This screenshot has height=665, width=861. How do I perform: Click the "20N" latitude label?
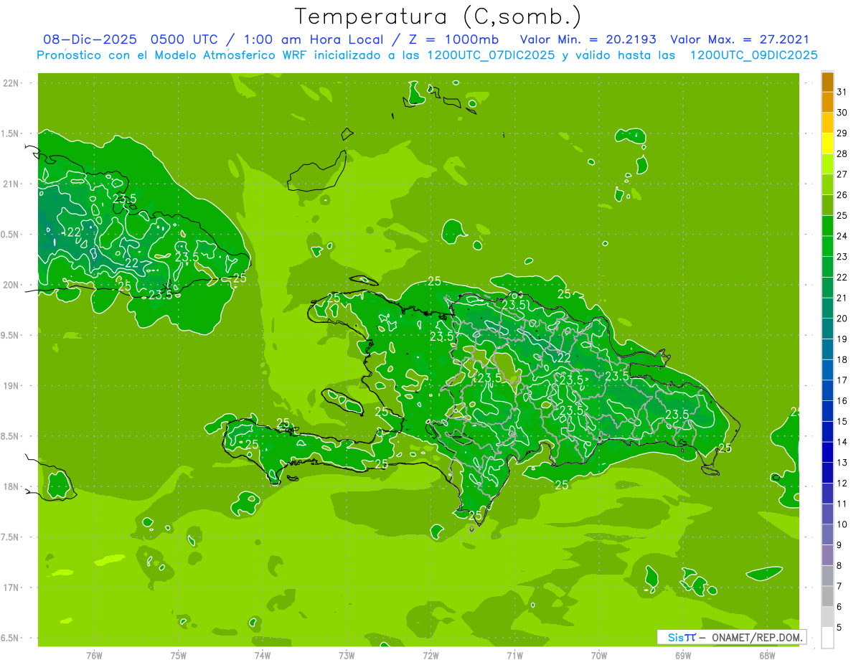[12, 285]
